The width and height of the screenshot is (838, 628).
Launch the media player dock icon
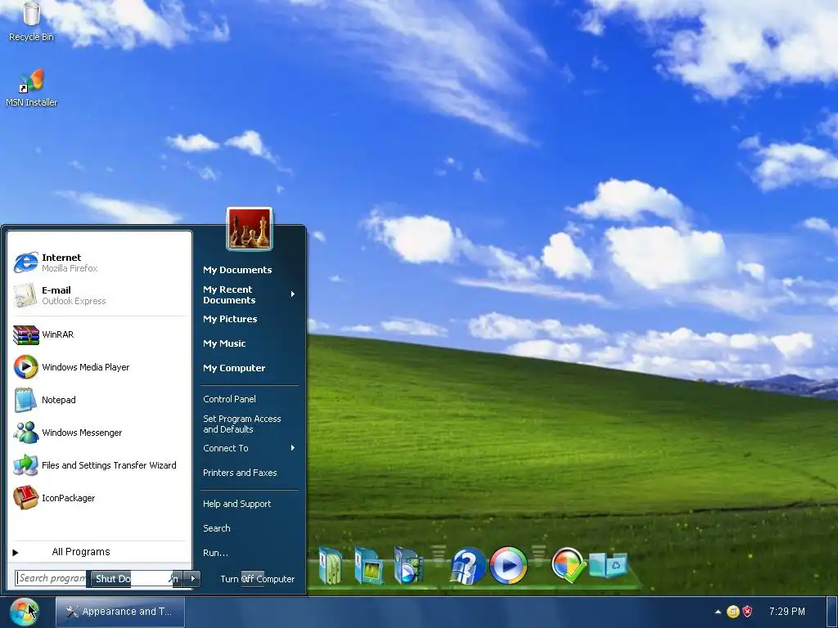click(508, 566)
